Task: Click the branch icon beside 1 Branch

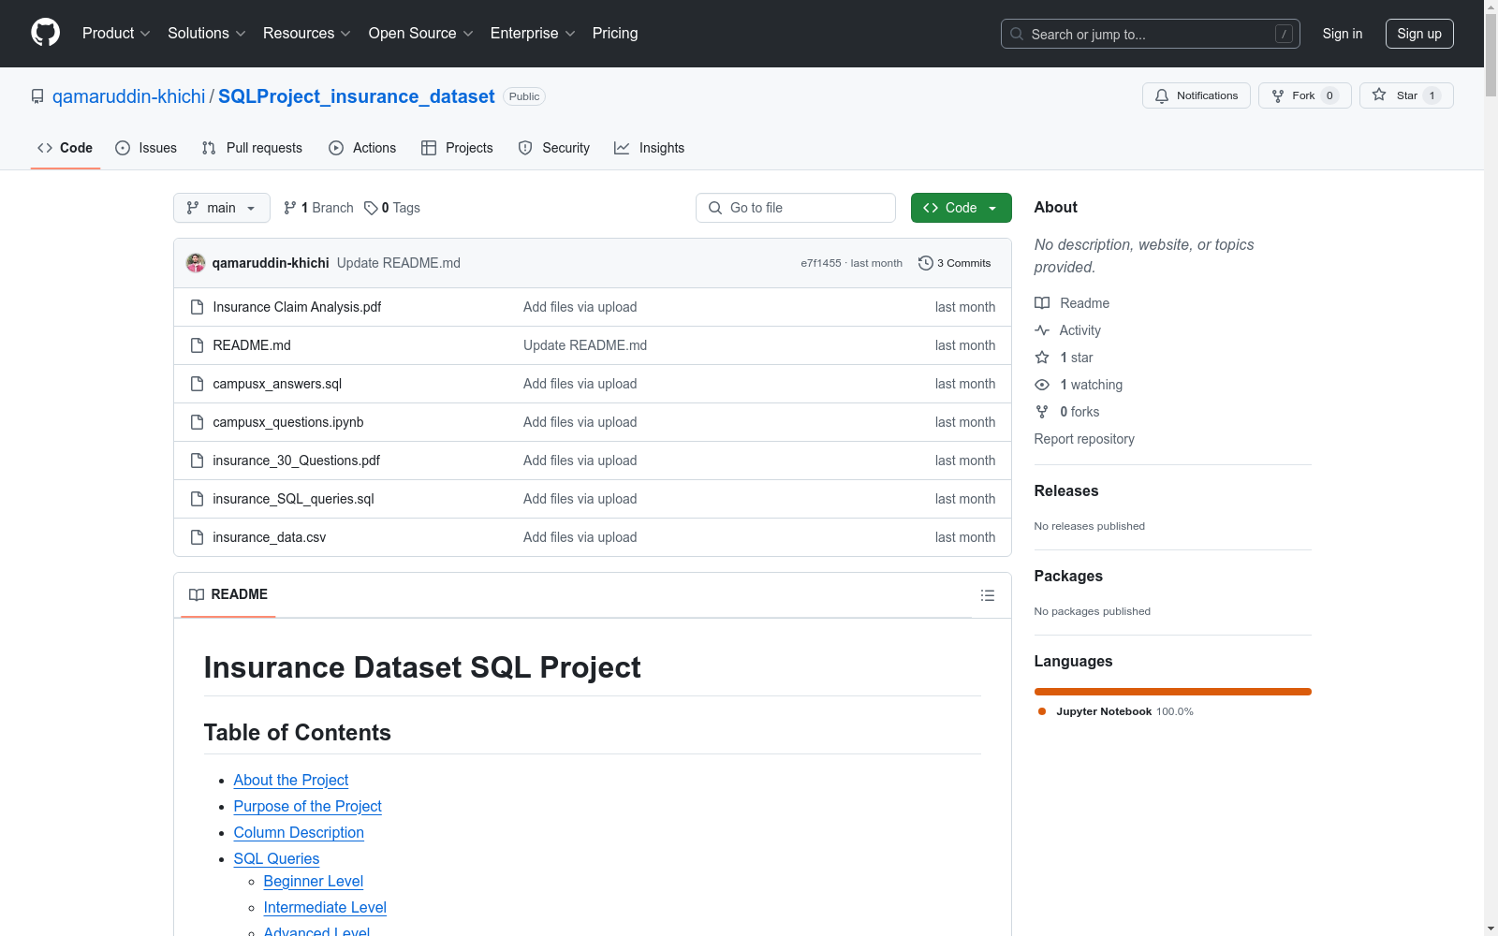Action: pos(290,208)
